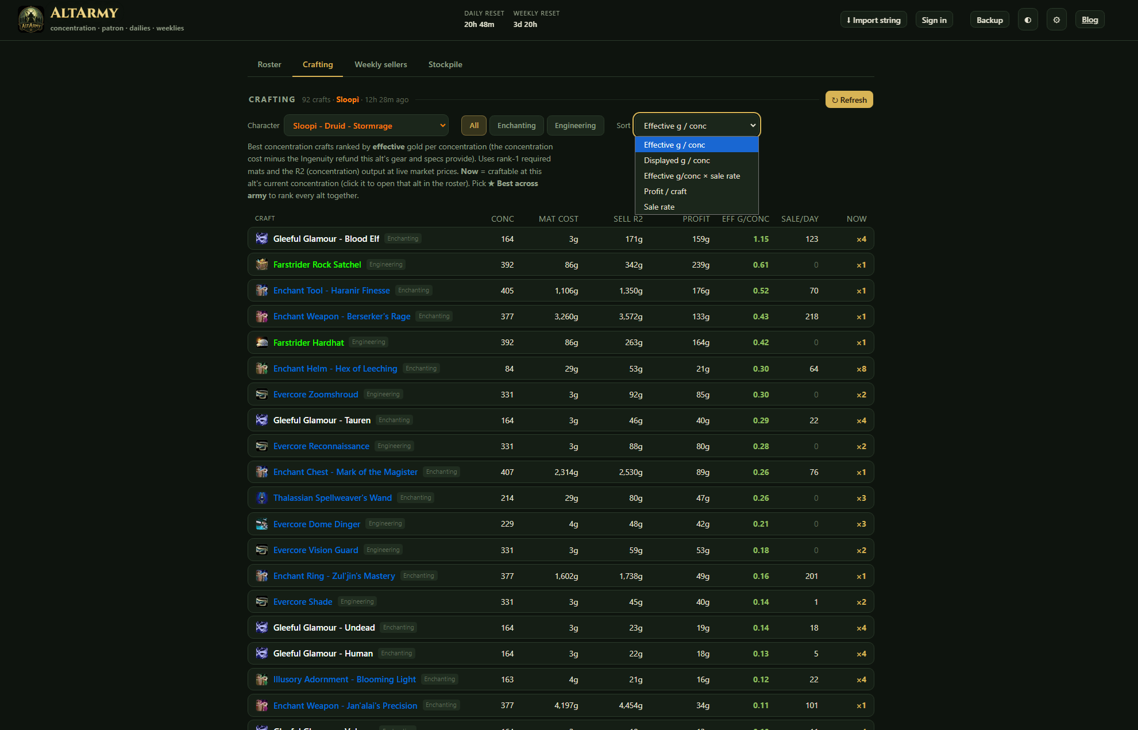
Task: Choose Sale rate sort option
Action: point(696,207)
